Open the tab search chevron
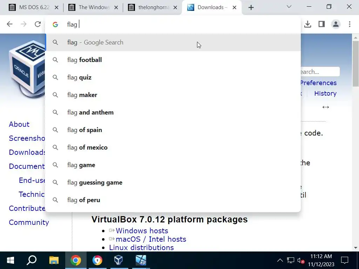This screenshot has height=269, width=359. pyautogui.click(x=289, y=7)
